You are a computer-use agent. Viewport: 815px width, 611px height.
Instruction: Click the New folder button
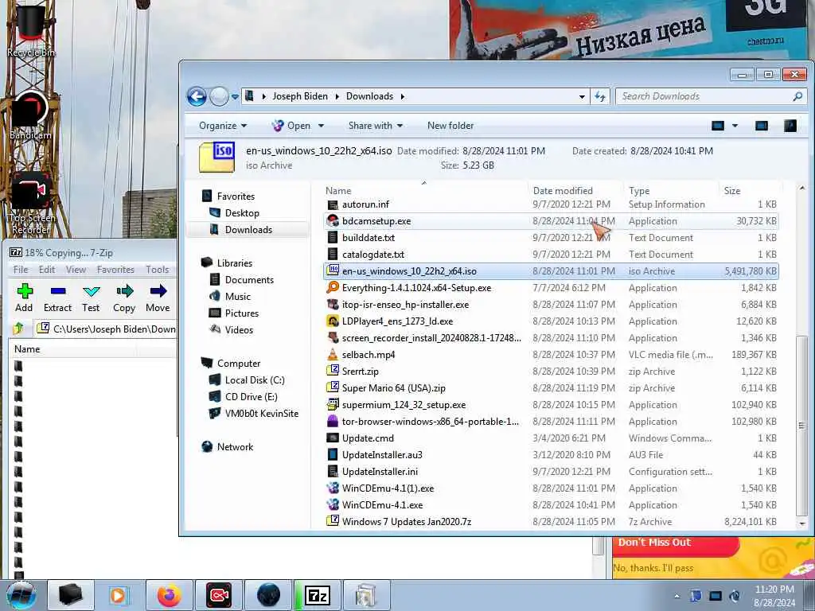pos(450,126)
